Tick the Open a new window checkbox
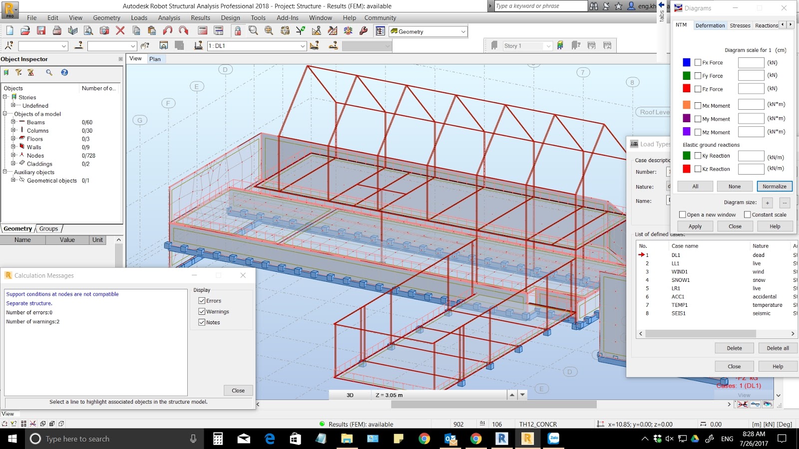 (682, 215)
